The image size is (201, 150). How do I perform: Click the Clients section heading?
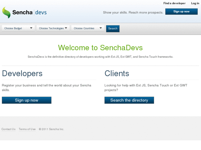click(117, 73)
